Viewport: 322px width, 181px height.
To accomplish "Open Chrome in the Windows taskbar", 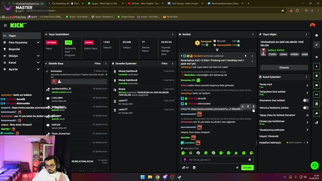I will [157, 177].
